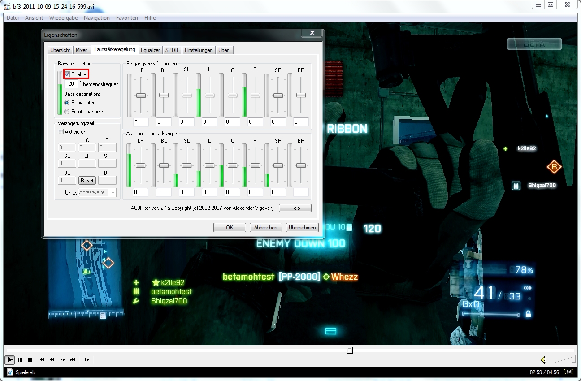Switch to the Mixer tab

point(82,50)
